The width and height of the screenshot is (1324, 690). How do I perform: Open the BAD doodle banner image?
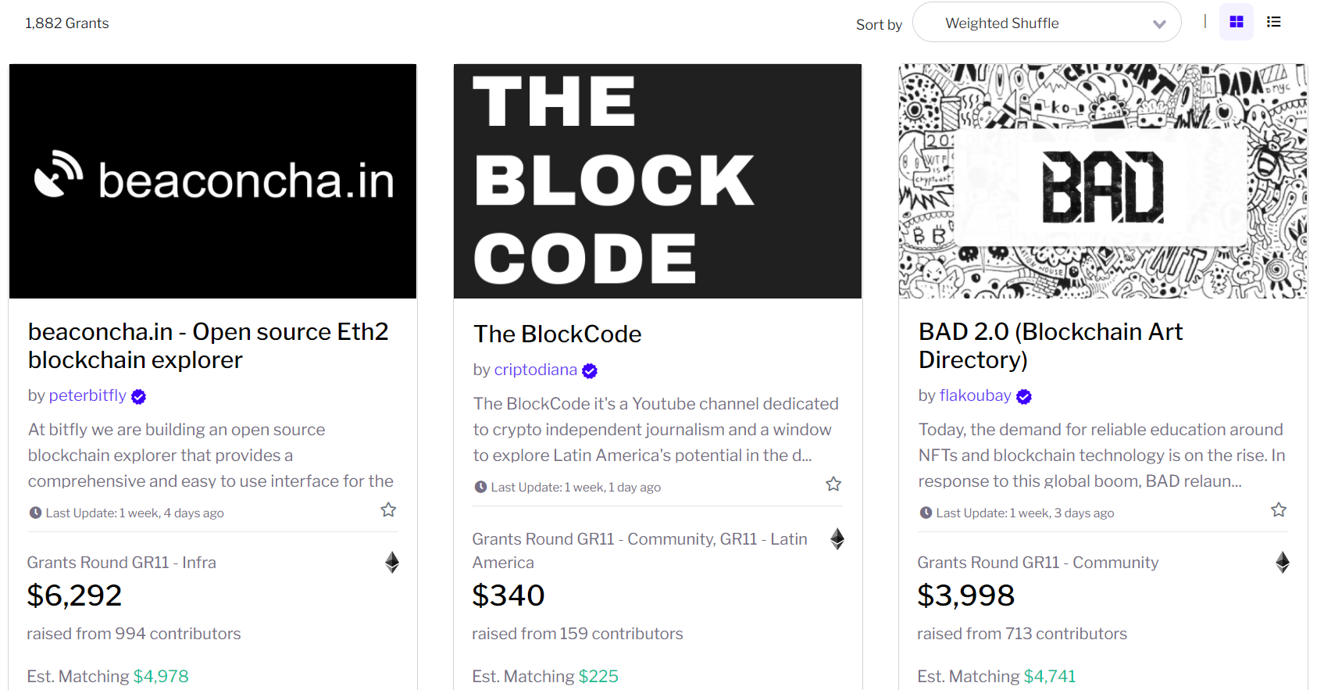[1102, 181]
